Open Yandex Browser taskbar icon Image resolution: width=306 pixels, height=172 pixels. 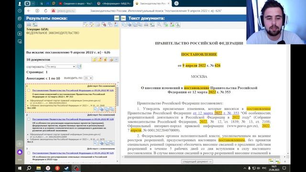pos(48,168)
